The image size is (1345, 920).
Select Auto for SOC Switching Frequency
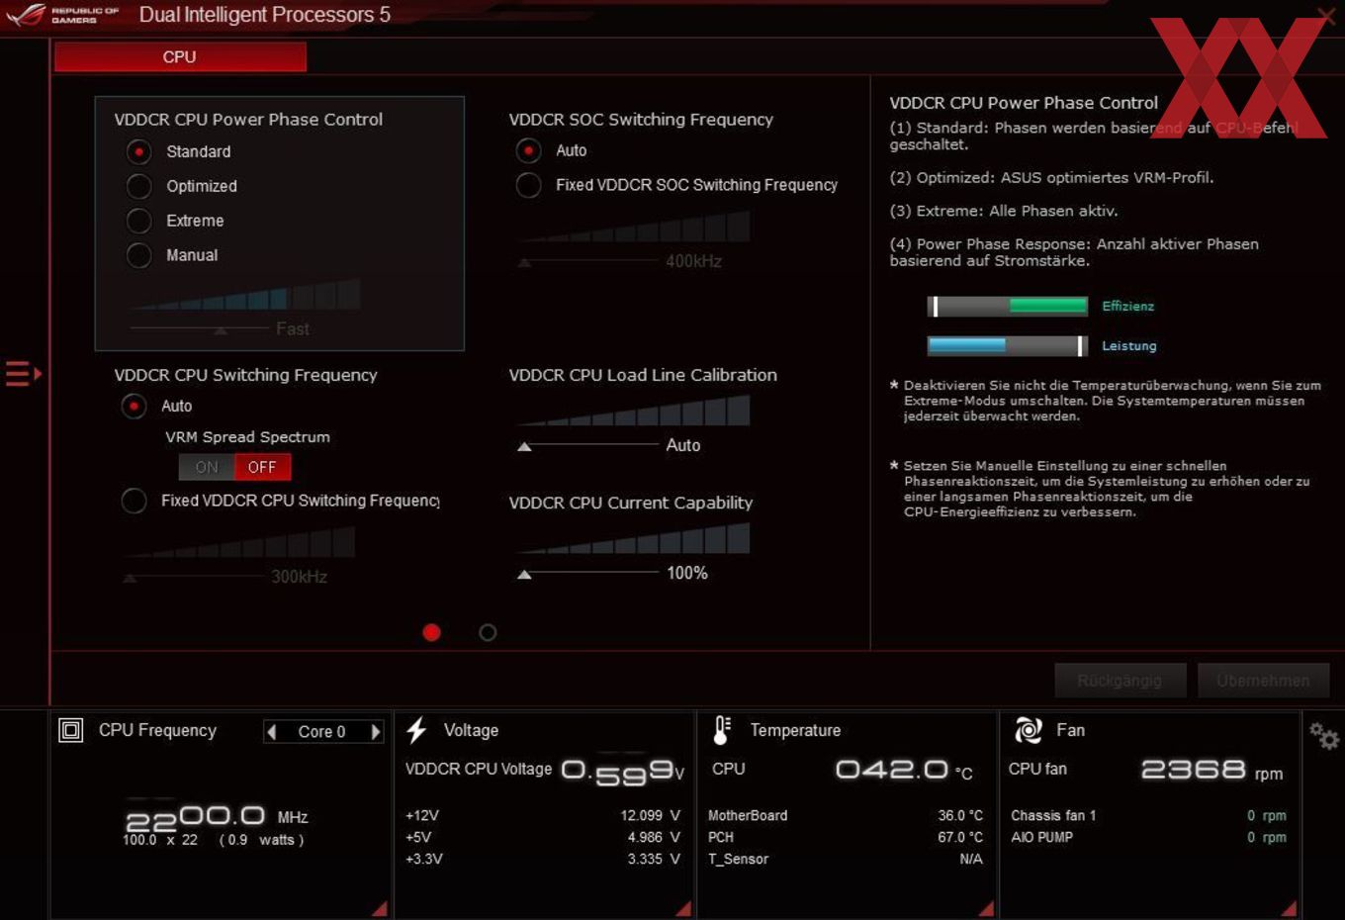pyautogui.click(x=529, y=150)
